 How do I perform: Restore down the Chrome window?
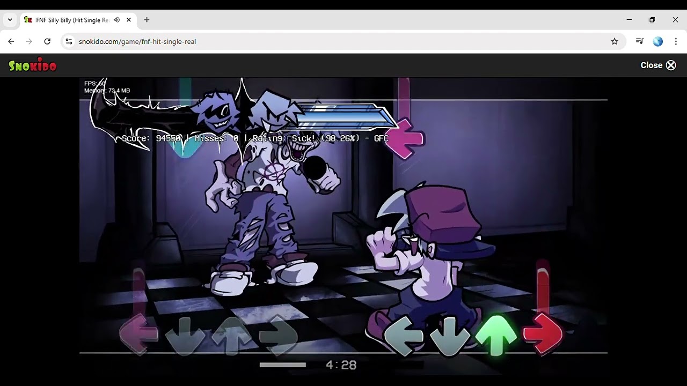652,20
